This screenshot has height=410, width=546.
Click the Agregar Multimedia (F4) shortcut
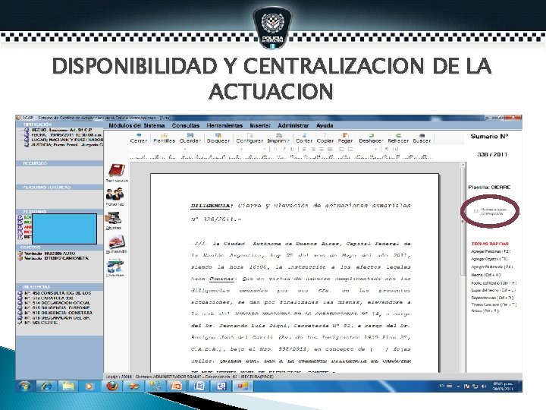pos(492,266)
